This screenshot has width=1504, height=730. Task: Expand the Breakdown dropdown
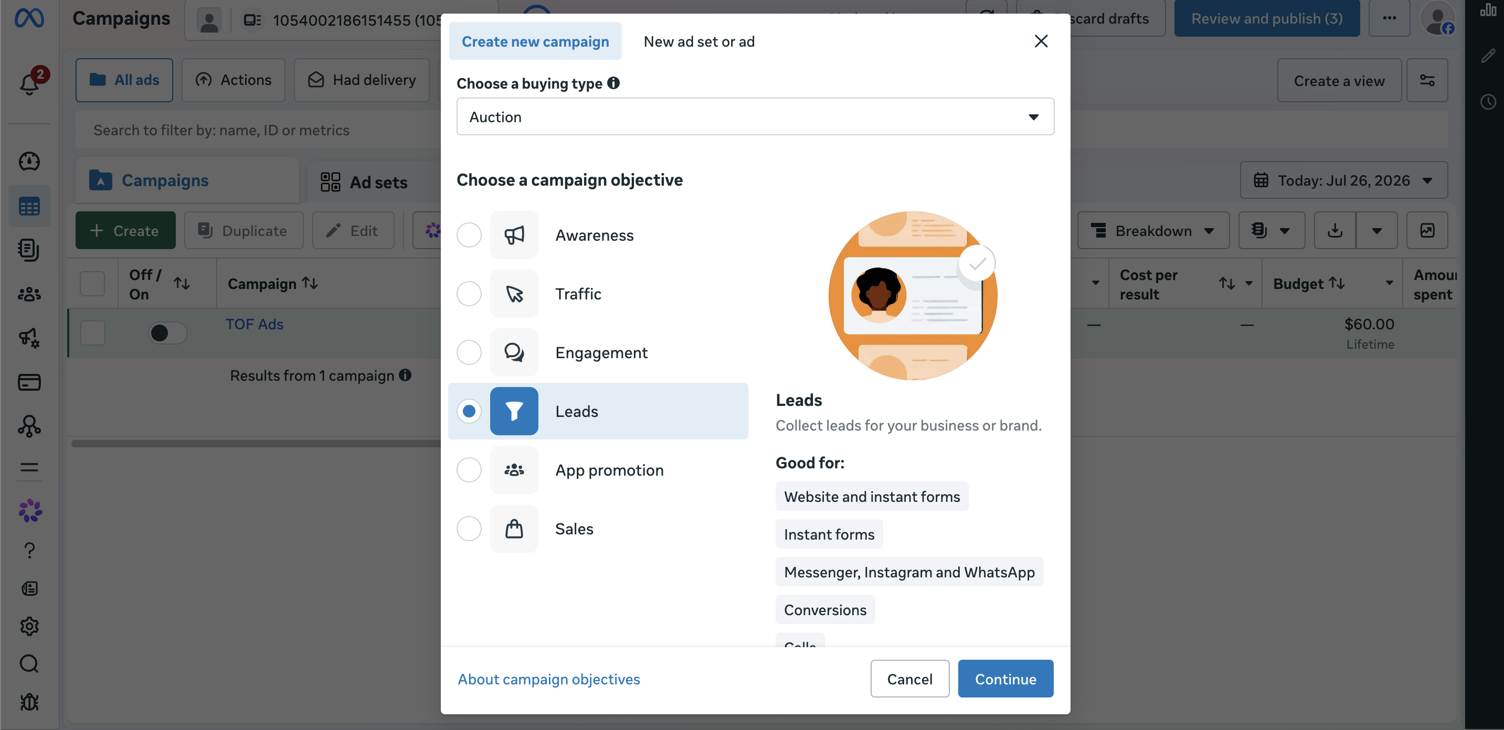(x=1153, y=231)
